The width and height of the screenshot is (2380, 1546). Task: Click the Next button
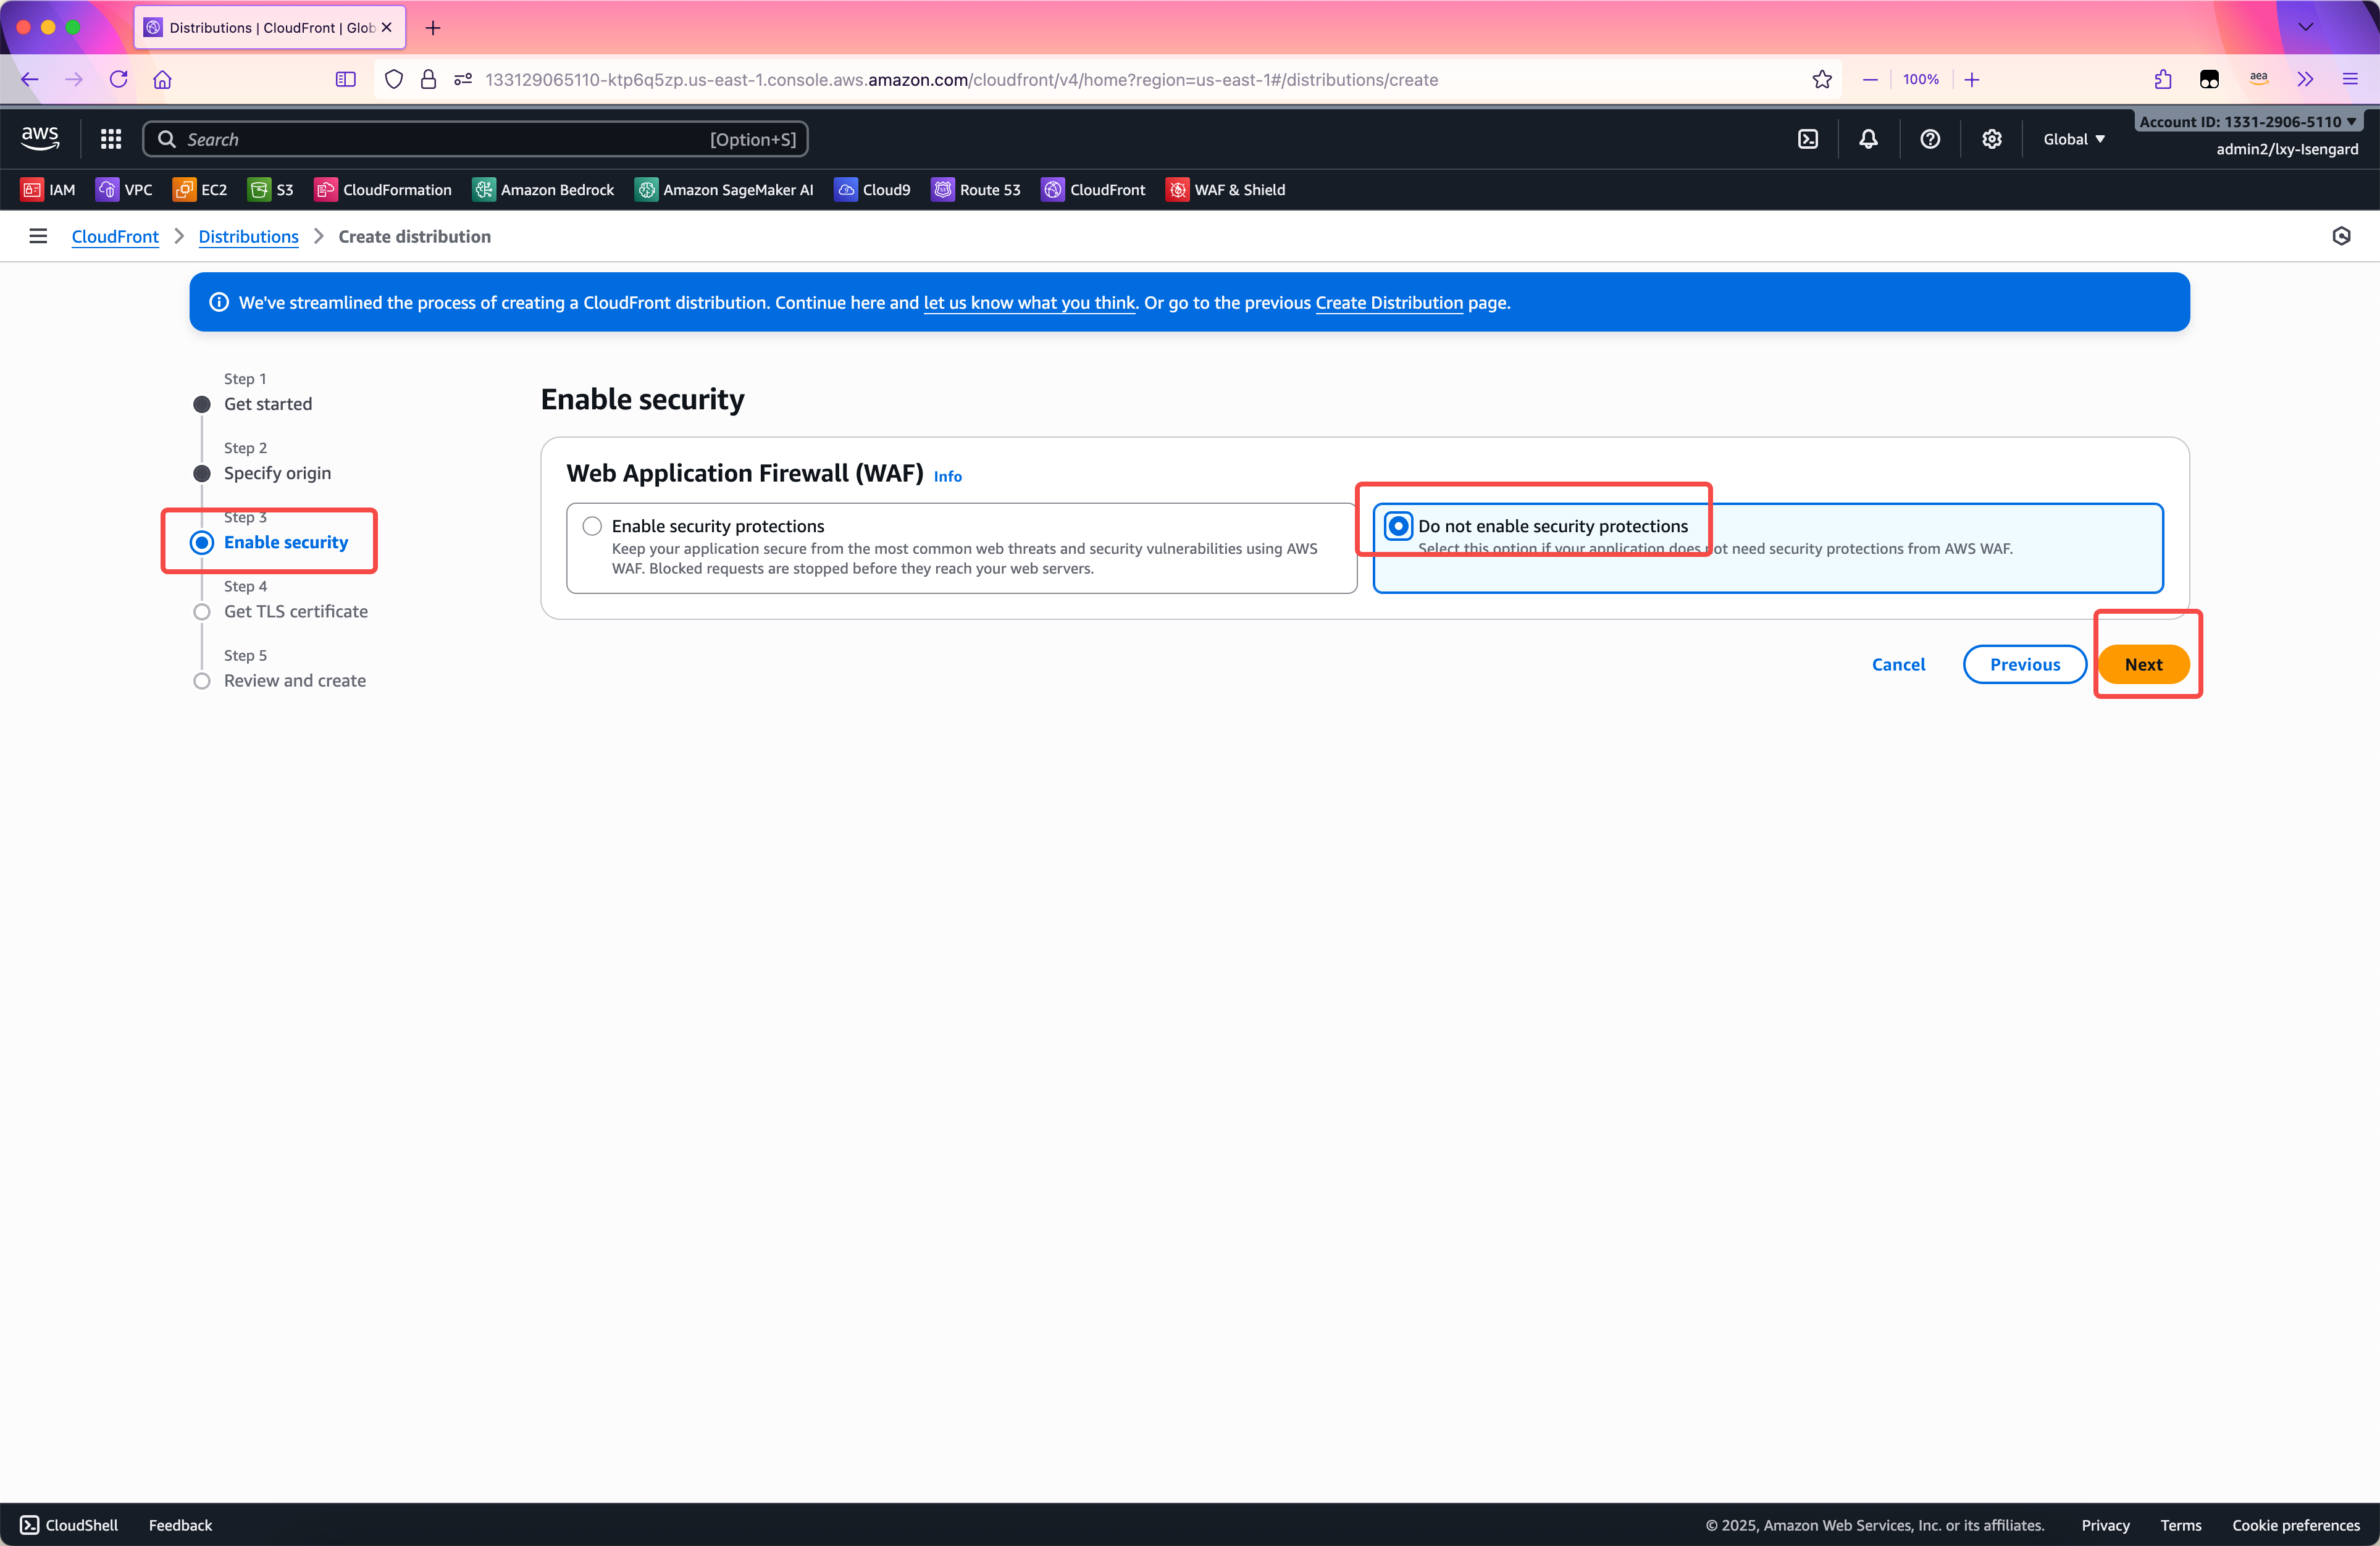2143,664
